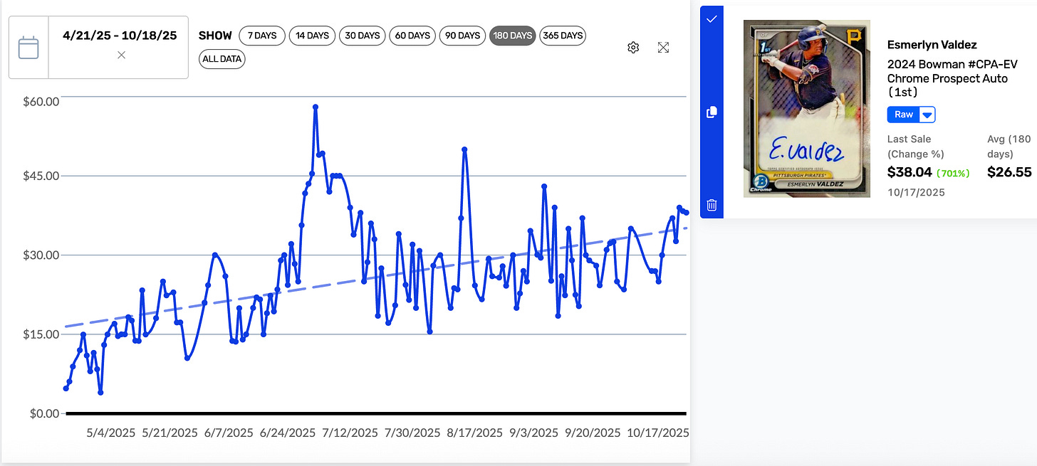Screen dimensions: 1037x466
Task: Open the Raw grade dropdown arrow
Action: tap(927, 115)
